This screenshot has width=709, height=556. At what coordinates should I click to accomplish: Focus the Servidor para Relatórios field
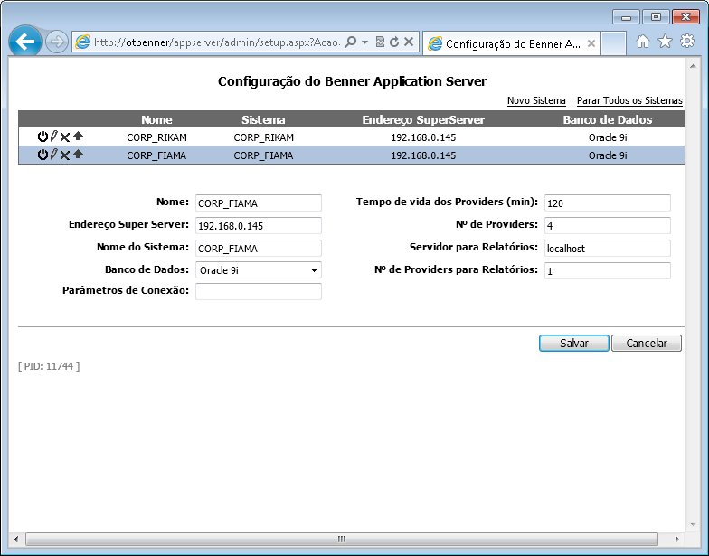click(608, 248)
